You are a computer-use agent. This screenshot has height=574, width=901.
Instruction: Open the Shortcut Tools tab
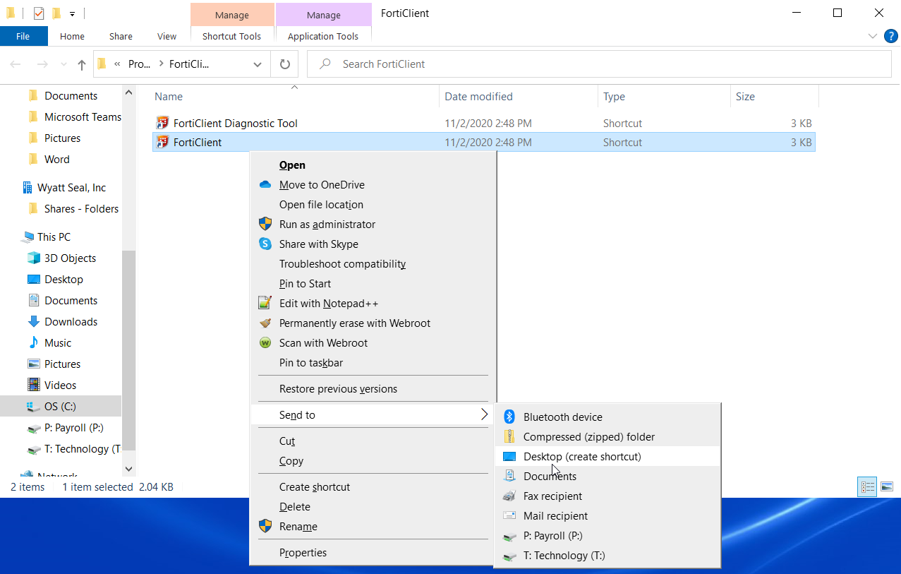pyautogui.click(x=231, y=36)
